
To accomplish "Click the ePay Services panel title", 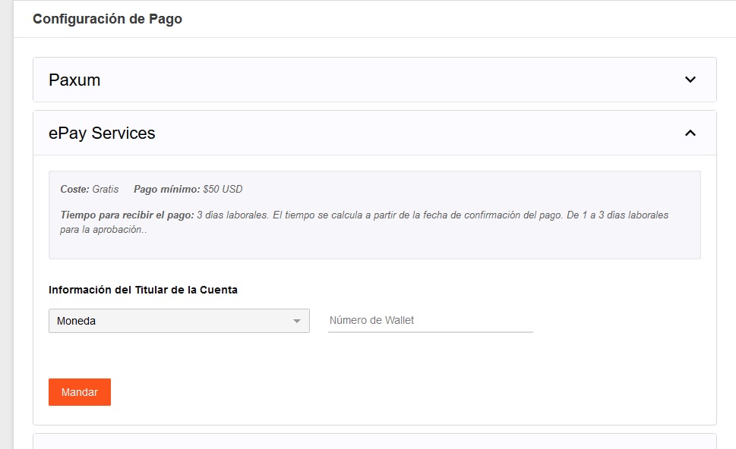I will pyautogui.click(x=102, y=133).
